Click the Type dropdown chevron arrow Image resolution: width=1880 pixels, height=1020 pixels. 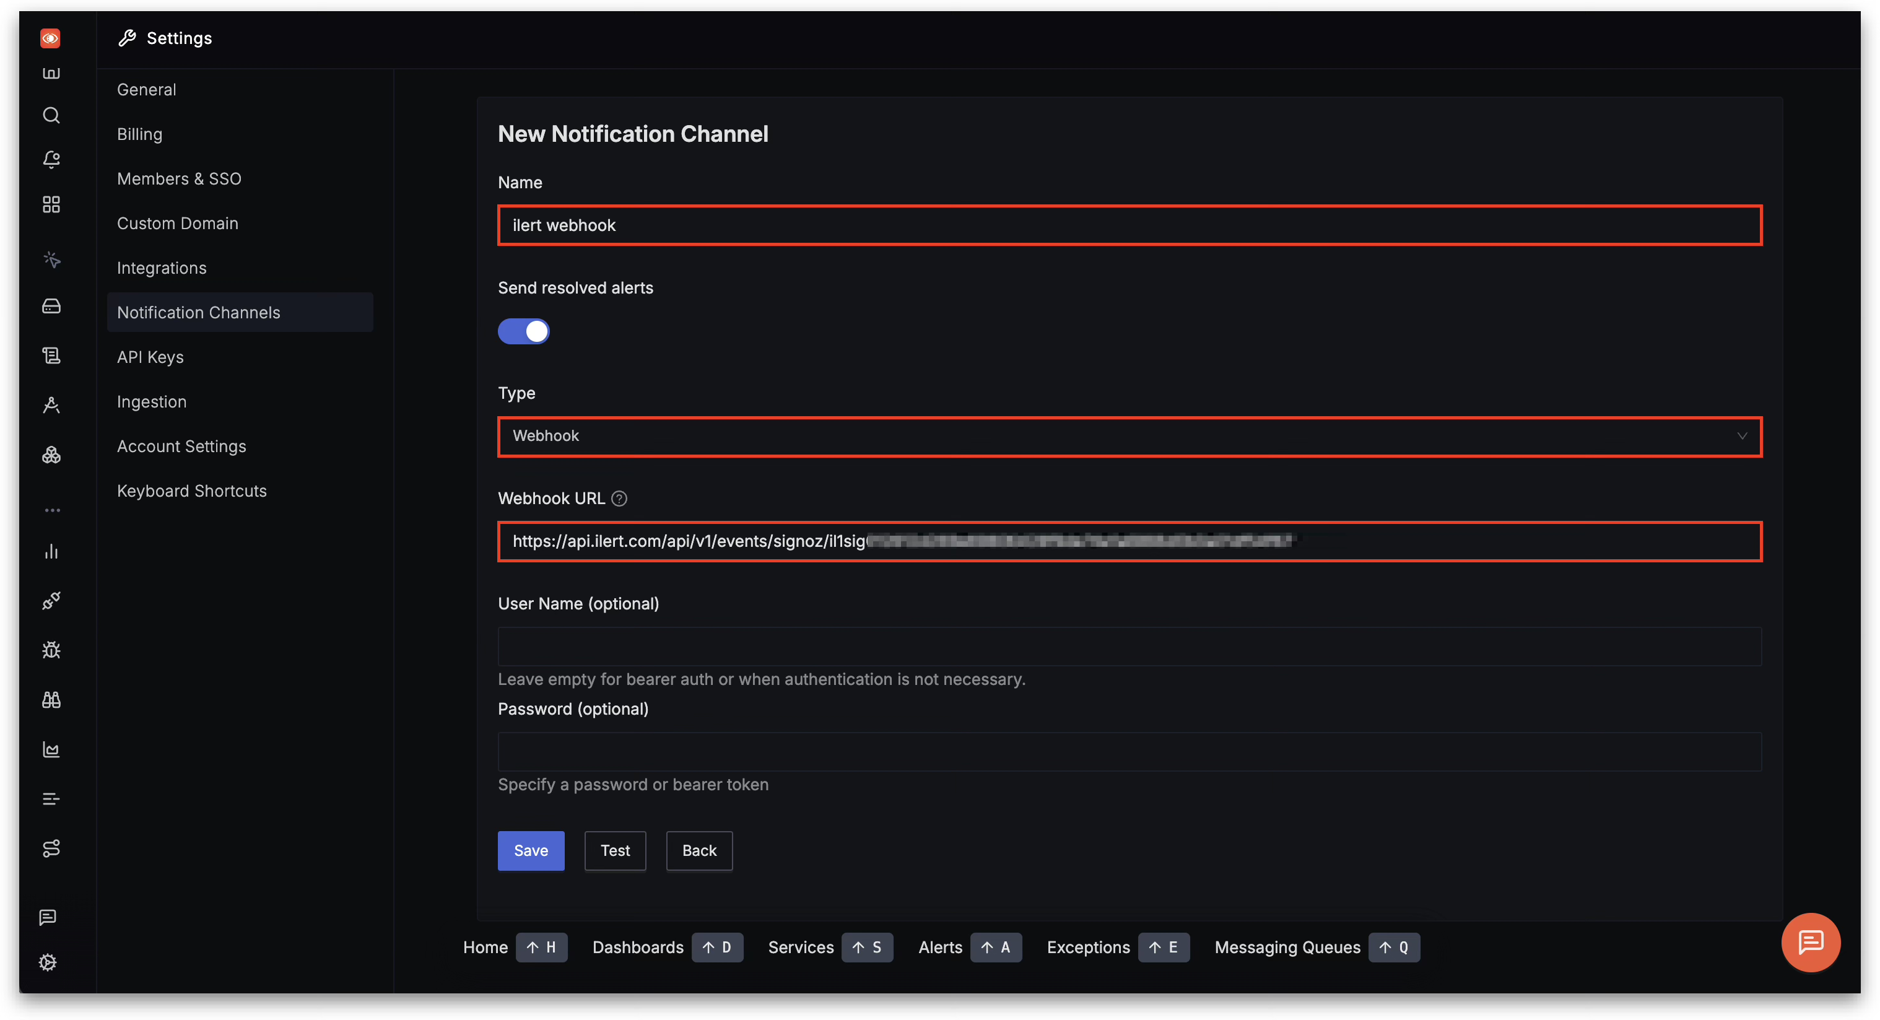(1741, 437)
